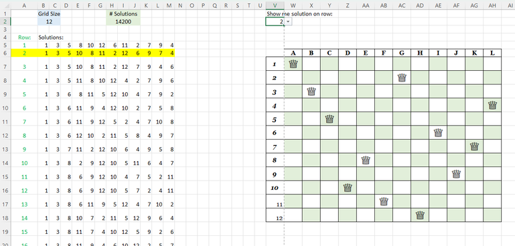This screenshot has height=246, width=515.
Task: Select column header AC
Action: (x=402, y=5)
